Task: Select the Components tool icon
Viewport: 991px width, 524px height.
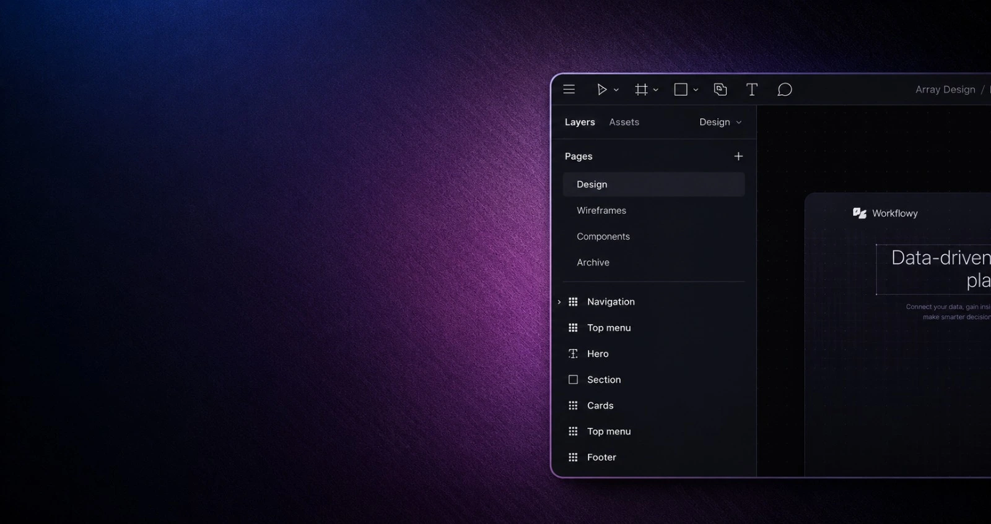Action: pyautogui.click(x=720, y=90)
